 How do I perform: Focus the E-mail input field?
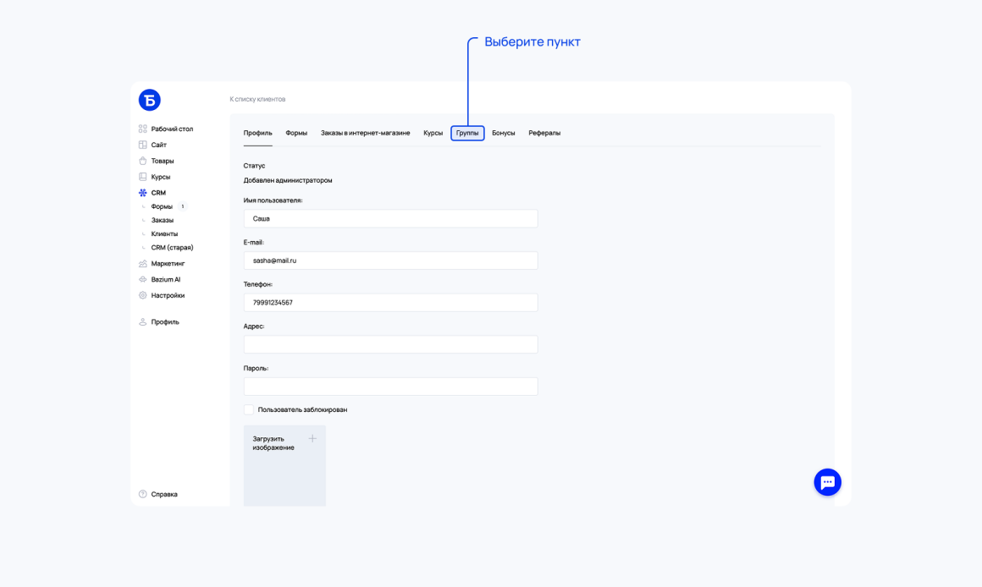tap(391, 261)
